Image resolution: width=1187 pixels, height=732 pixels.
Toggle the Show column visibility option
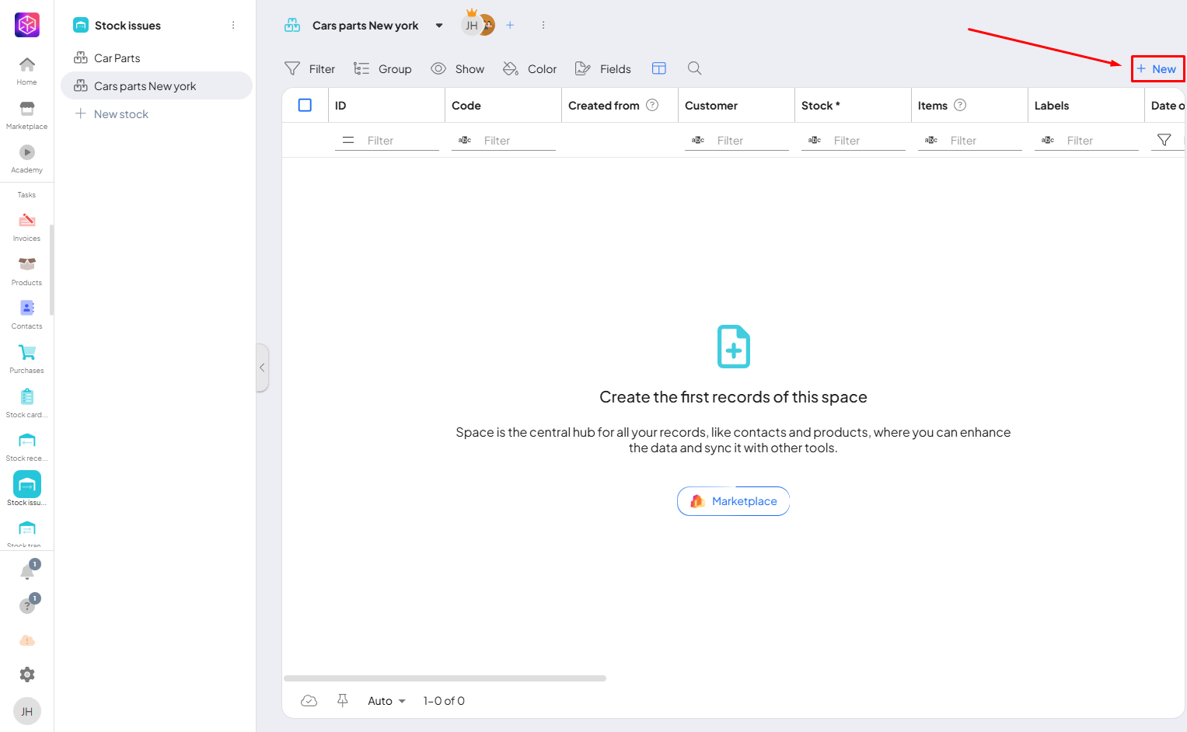click(x=457, y=69)
